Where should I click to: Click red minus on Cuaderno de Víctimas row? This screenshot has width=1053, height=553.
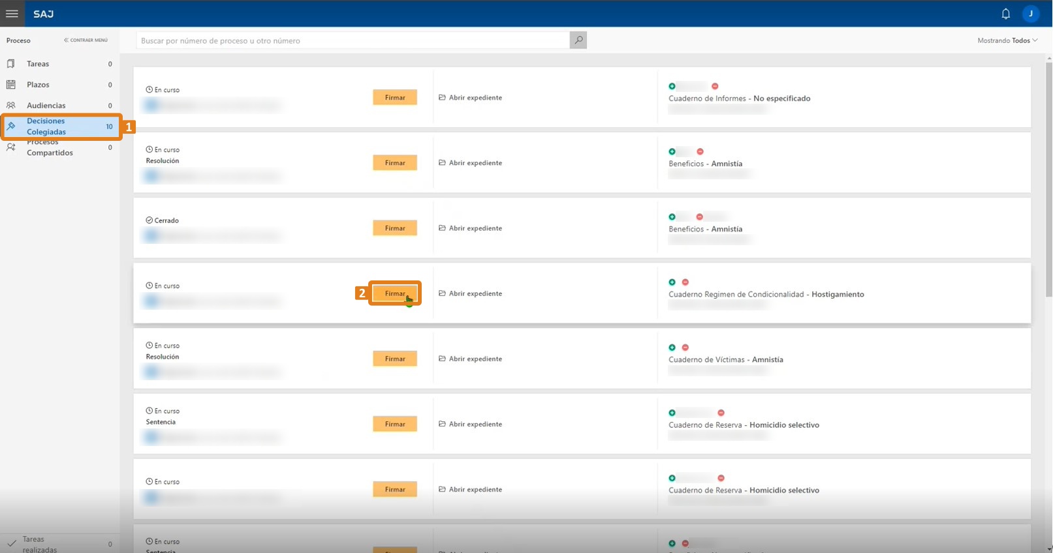(x=685, y=348)
